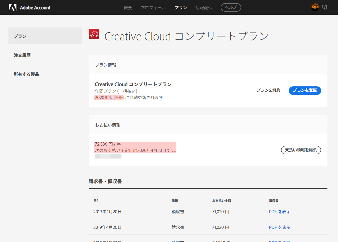Select the プラン tab in top navigation
This screenshot has width=338, height=242.
pyautogui.click(x=181, y=8)
